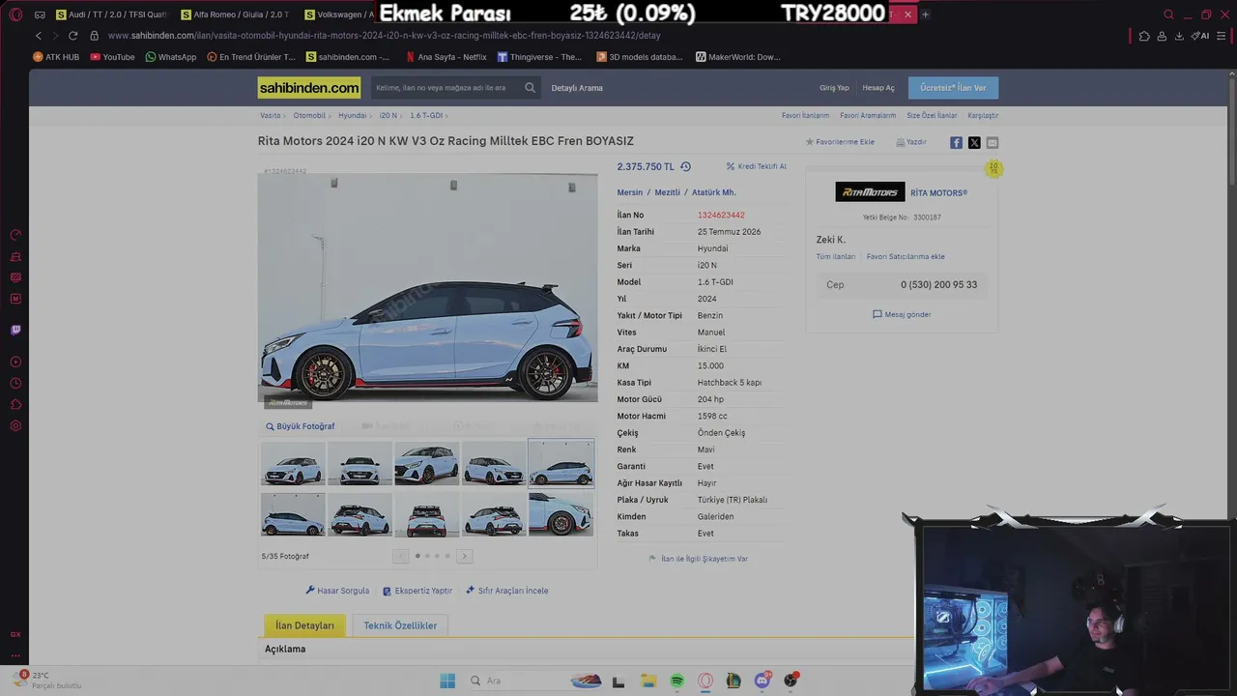Screen dimensions: 1237x696
Task: Click Hyundai in the breadcrumb
Action: 352,115
